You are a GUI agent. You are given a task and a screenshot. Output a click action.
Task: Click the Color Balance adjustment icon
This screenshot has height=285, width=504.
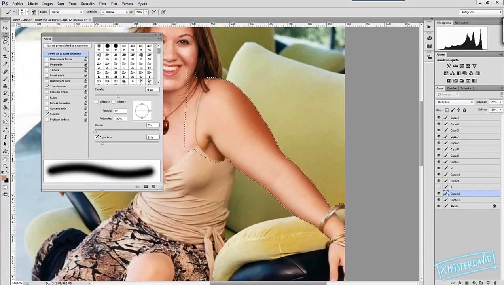click(452, 73)
